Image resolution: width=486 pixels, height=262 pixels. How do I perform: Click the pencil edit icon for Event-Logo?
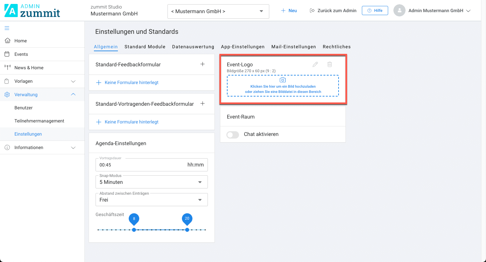tap(315, 64)
